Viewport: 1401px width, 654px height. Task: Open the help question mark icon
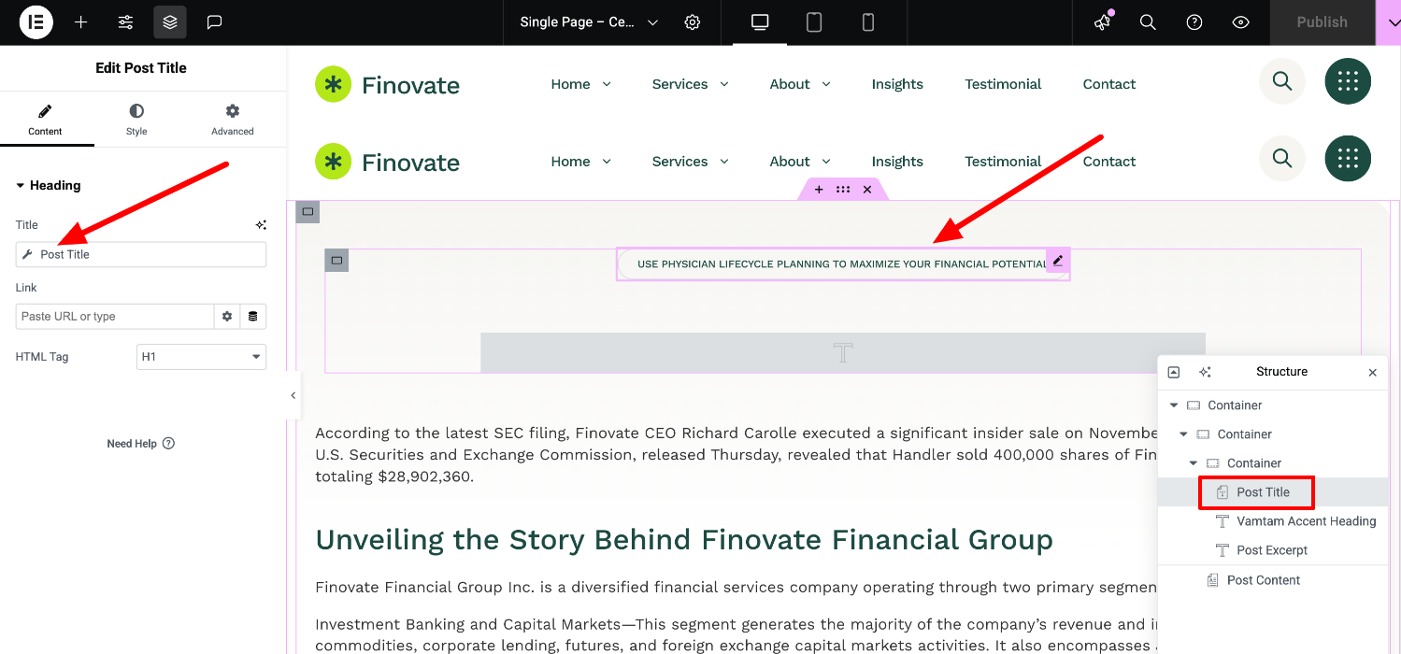1194,22
